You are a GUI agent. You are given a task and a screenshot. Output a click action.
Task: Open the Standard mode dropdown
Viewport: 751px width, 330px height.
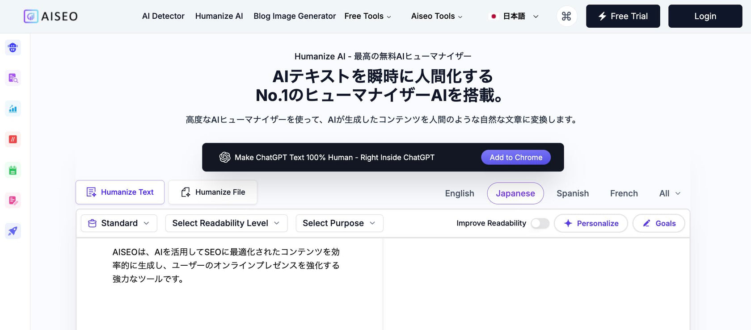click(119, 223)
